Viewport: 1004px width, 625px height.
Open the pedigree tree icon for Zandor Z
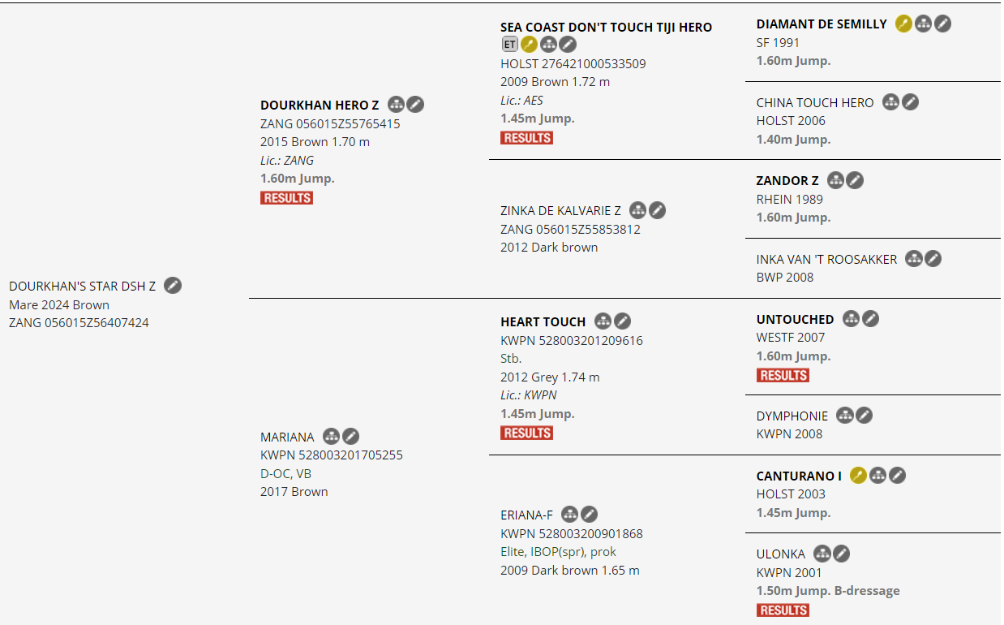coord(835,180)
